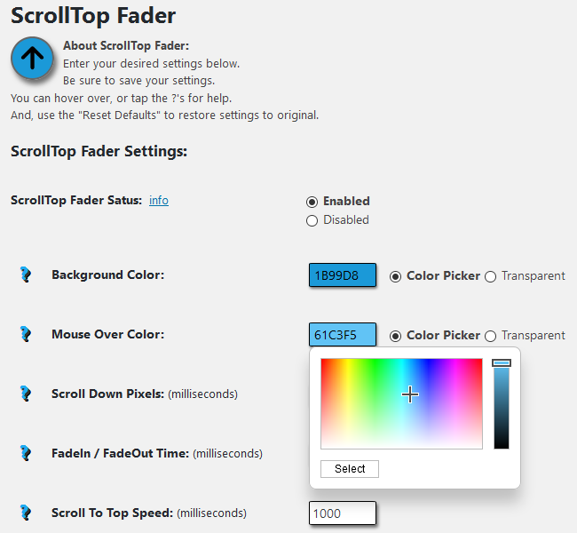The height and width of the screenshot is (533, 577).
Task: Select the Enabled radio button
Action: tap(312, 202)
